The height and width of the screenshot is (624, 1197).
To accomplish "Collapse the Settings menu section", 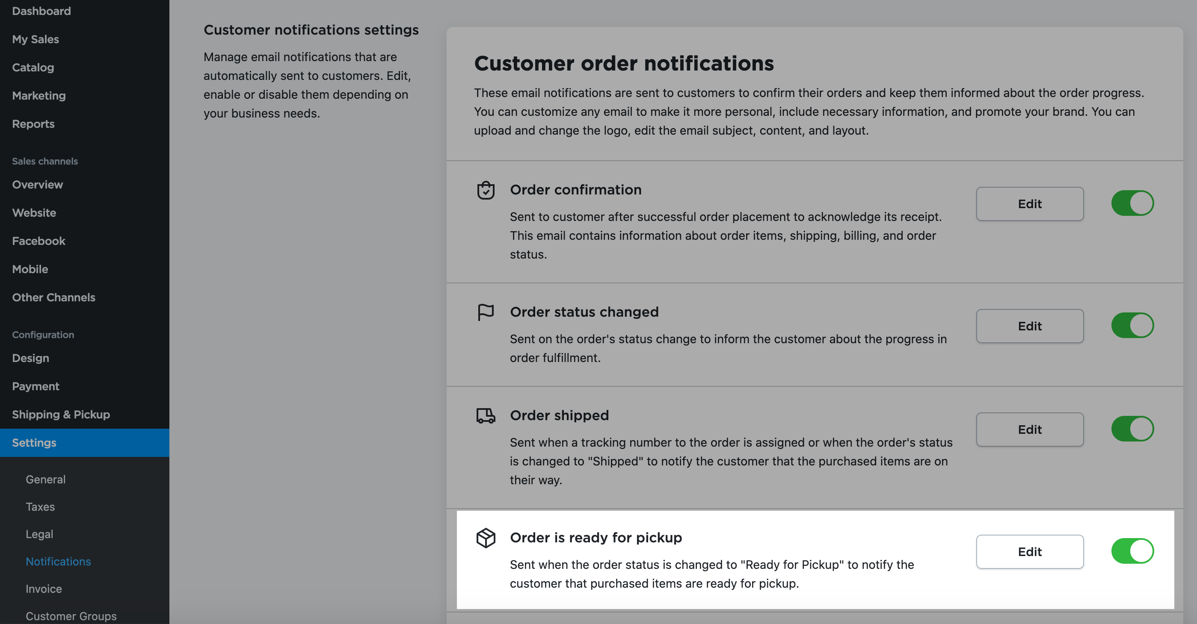I will [x=34, y=443].
